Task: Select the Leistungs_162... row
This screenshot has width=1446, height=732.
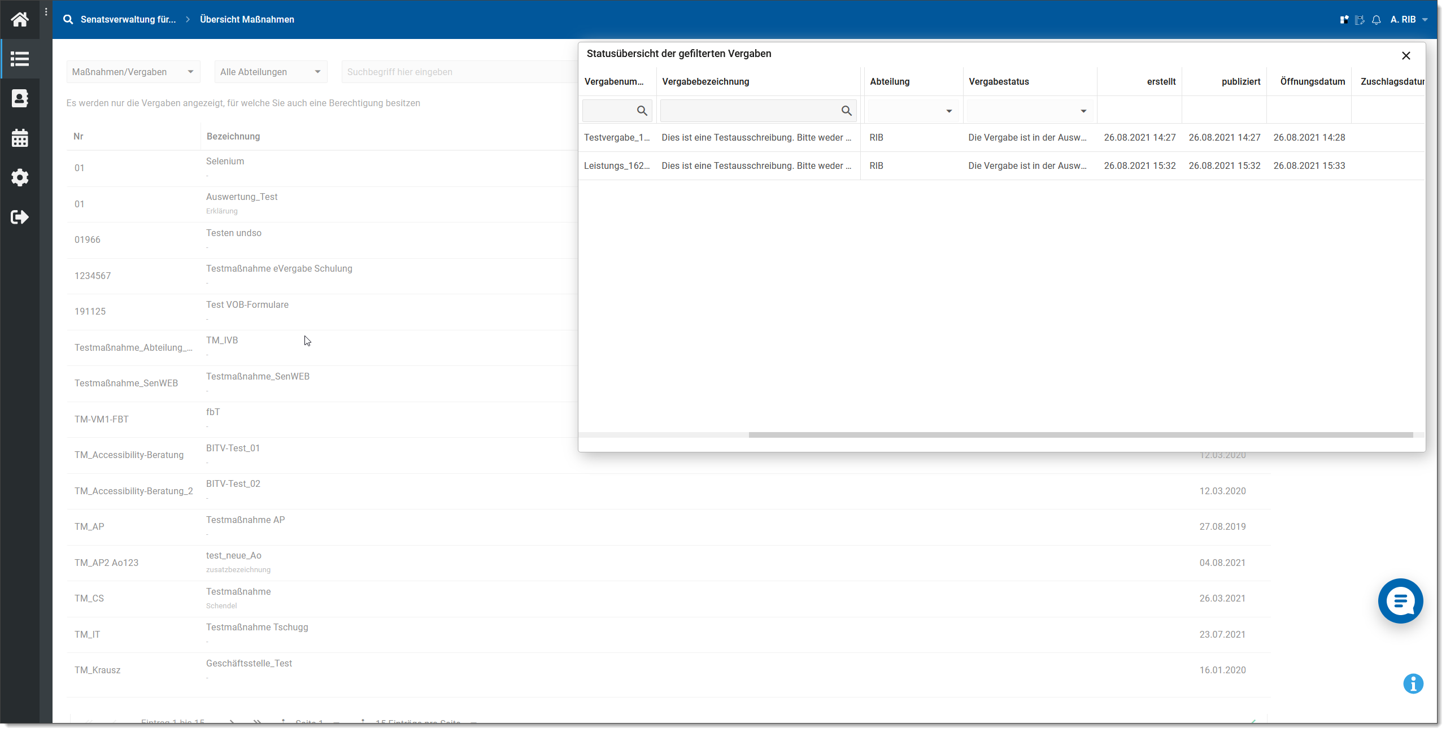Action: (1001, 165)
